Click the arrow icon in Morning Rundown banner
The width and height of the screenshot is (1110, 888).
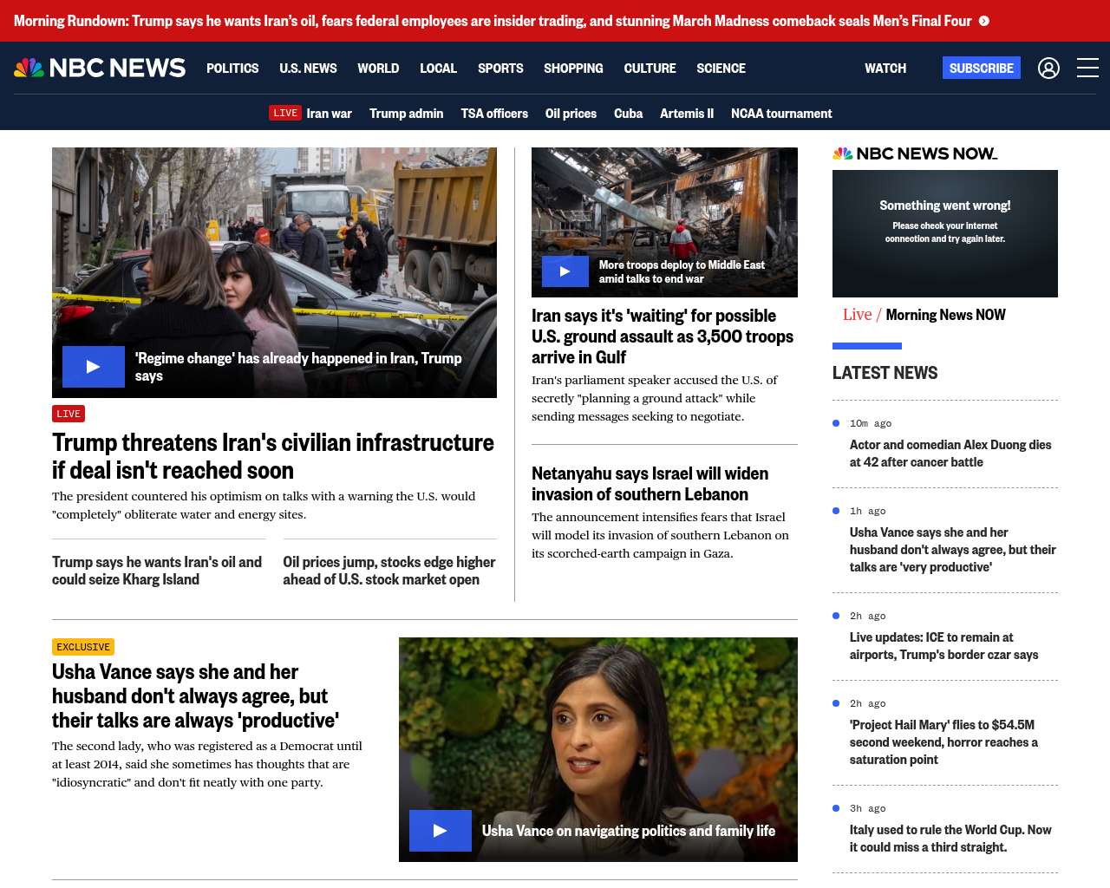click(x=984, y=21)
